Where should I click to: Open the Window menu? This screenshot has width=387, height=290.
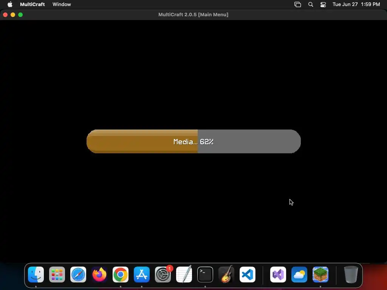(x=62, y=4)
